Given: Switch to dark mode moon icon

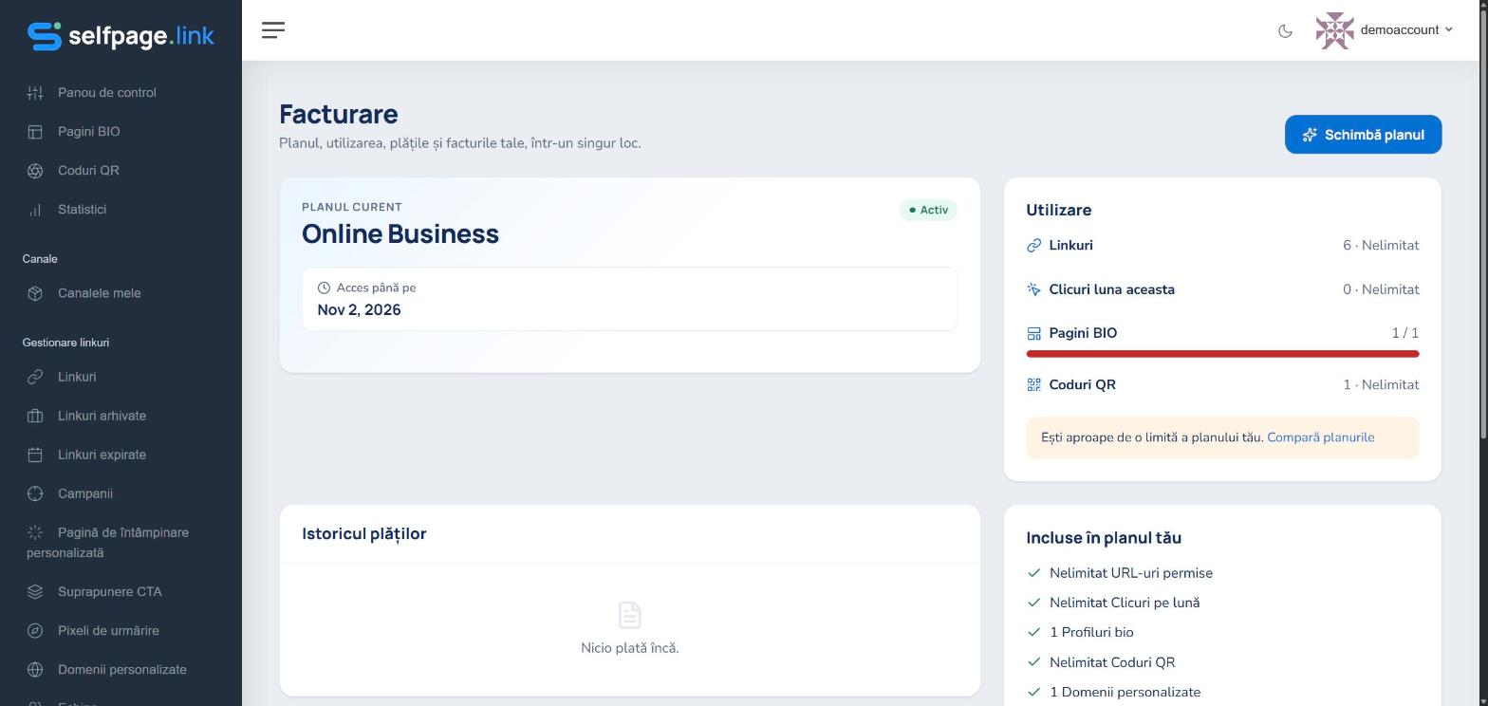Looking at the screenshot, I should tap(1285, 30).
